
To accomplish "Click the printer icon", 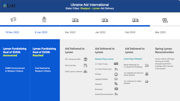I will [116, 74].
